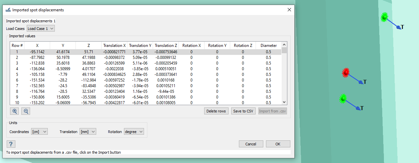
Task: Open the Coordinates units dropdown
Action: [x=39, y=132]
